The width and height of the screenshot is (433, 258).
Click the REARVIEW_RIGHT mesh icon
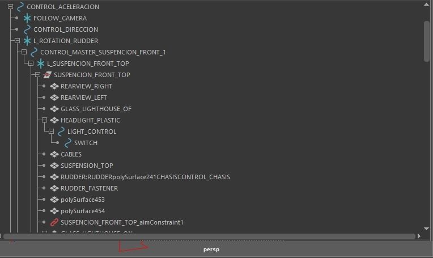click(54, 86)
